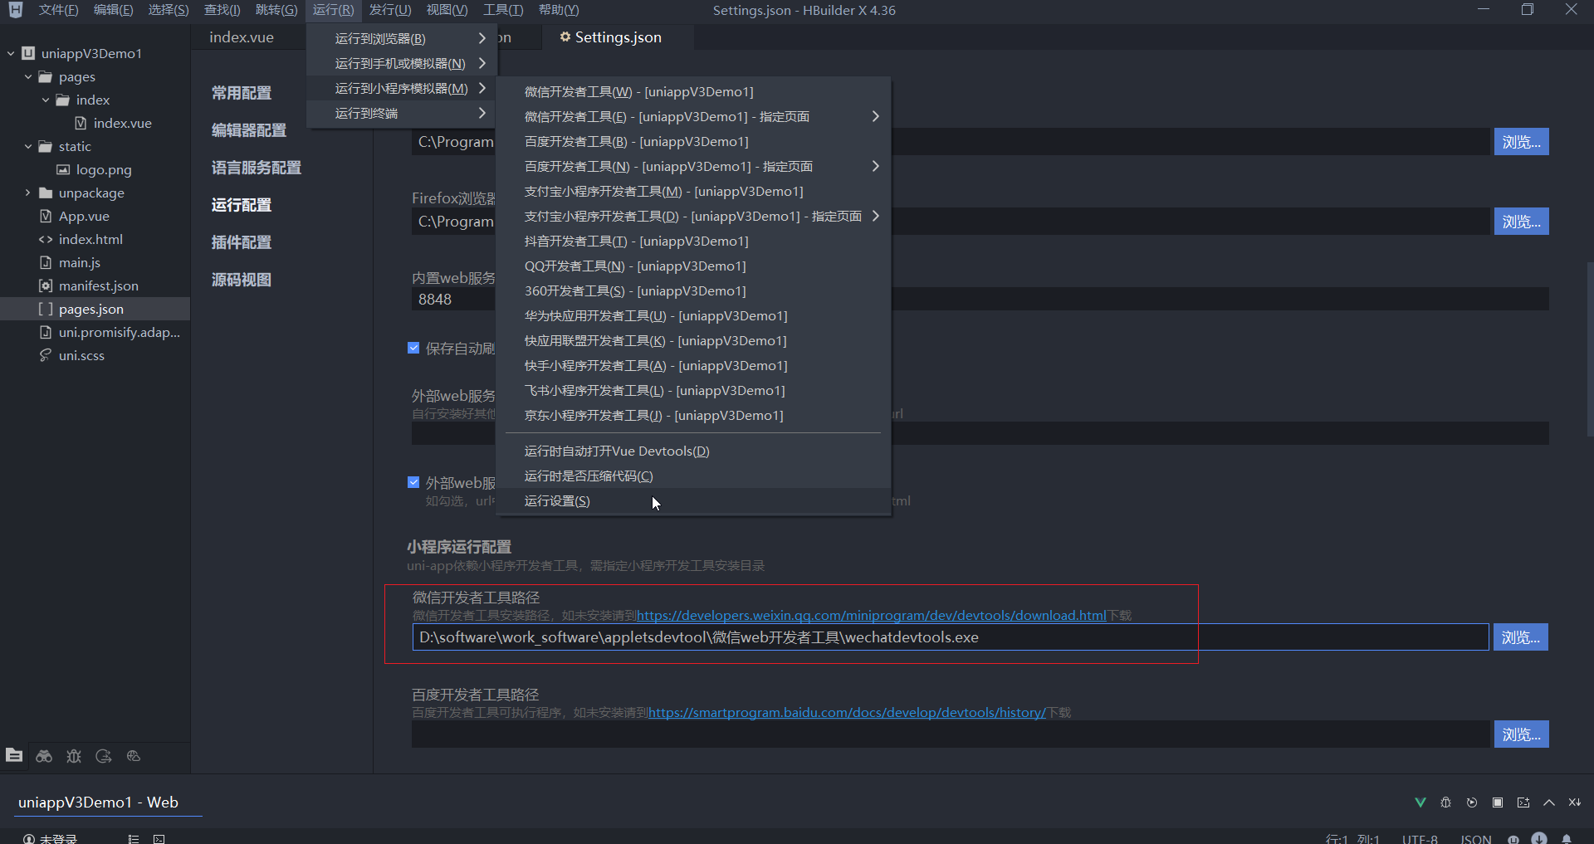1594x844 pixels.
Task: Open the 插件配置 settings section
Action: [242, 242]
